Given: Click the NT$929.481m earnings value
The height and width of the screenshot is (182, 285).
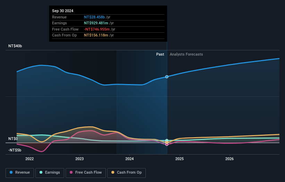Looking at the screenshot, I should (96, 23).
